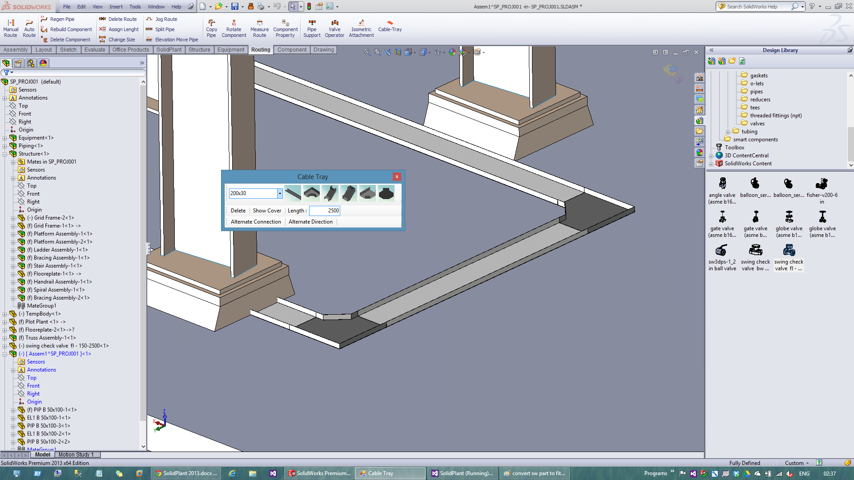Select the cross-shaped cable tray fitting icon
854x480 pixels.
point(386,193)
